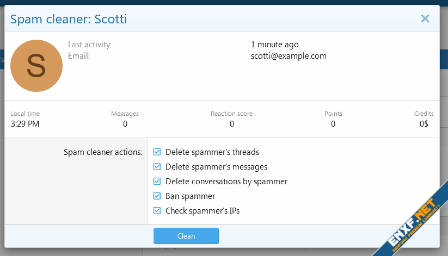Image resolution: width=448 pixels, height=256 pixels.
Task: Click the Local time 3:29 PM value
Action: pos(24,124)
